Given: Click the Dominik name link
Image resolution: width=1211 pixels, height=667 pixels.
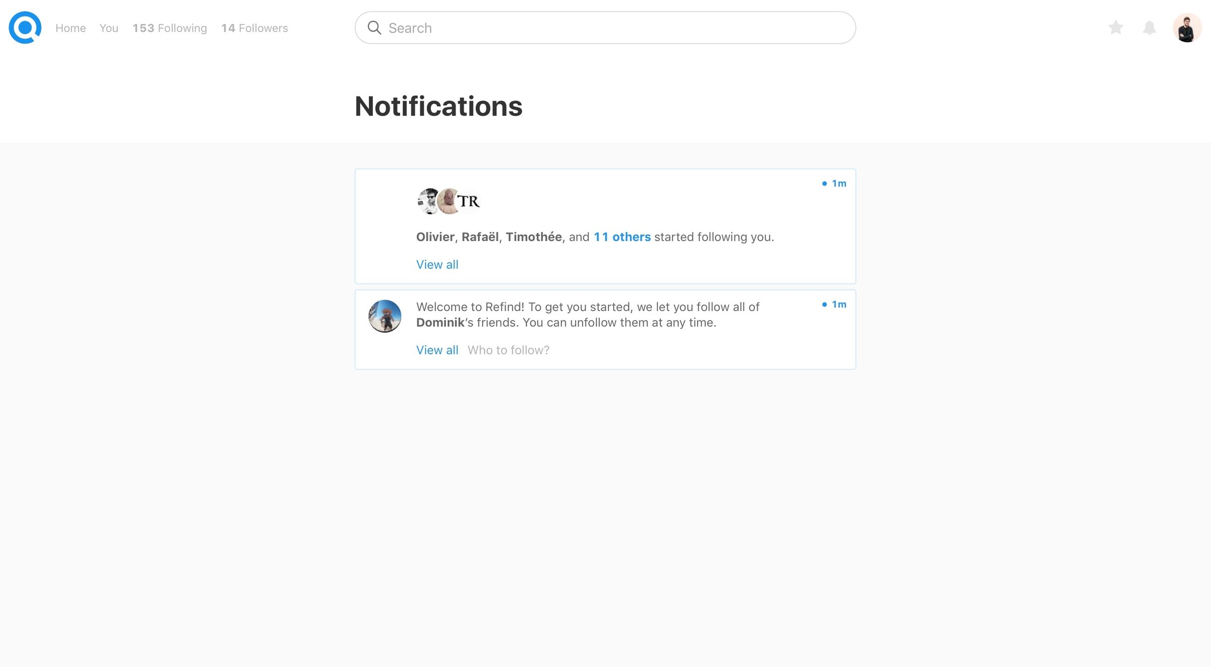Looking at the screenshot, I should pos(440,323).
